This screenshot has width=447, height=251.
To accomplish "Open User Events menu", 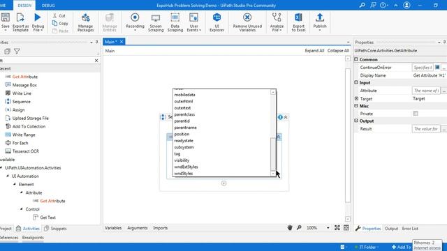I will (x=194, y=22).
